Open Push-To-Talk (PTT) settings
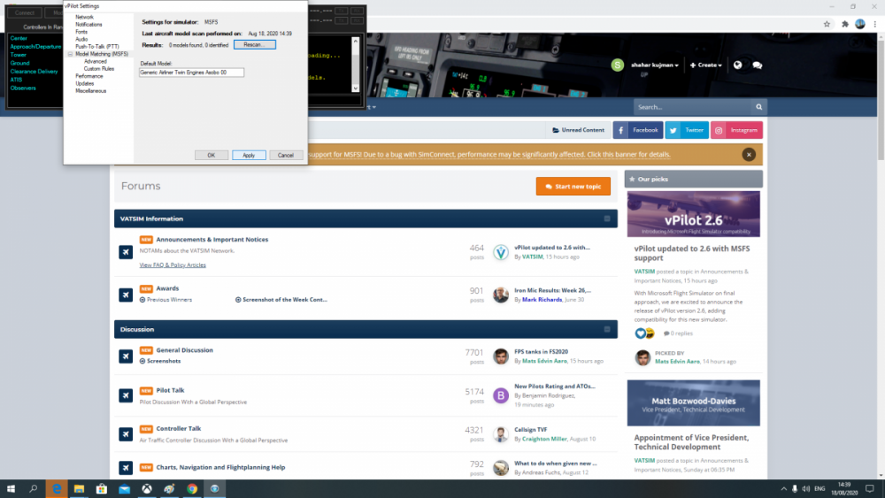The height and width of the screenshot is (498, 885). 96,46
